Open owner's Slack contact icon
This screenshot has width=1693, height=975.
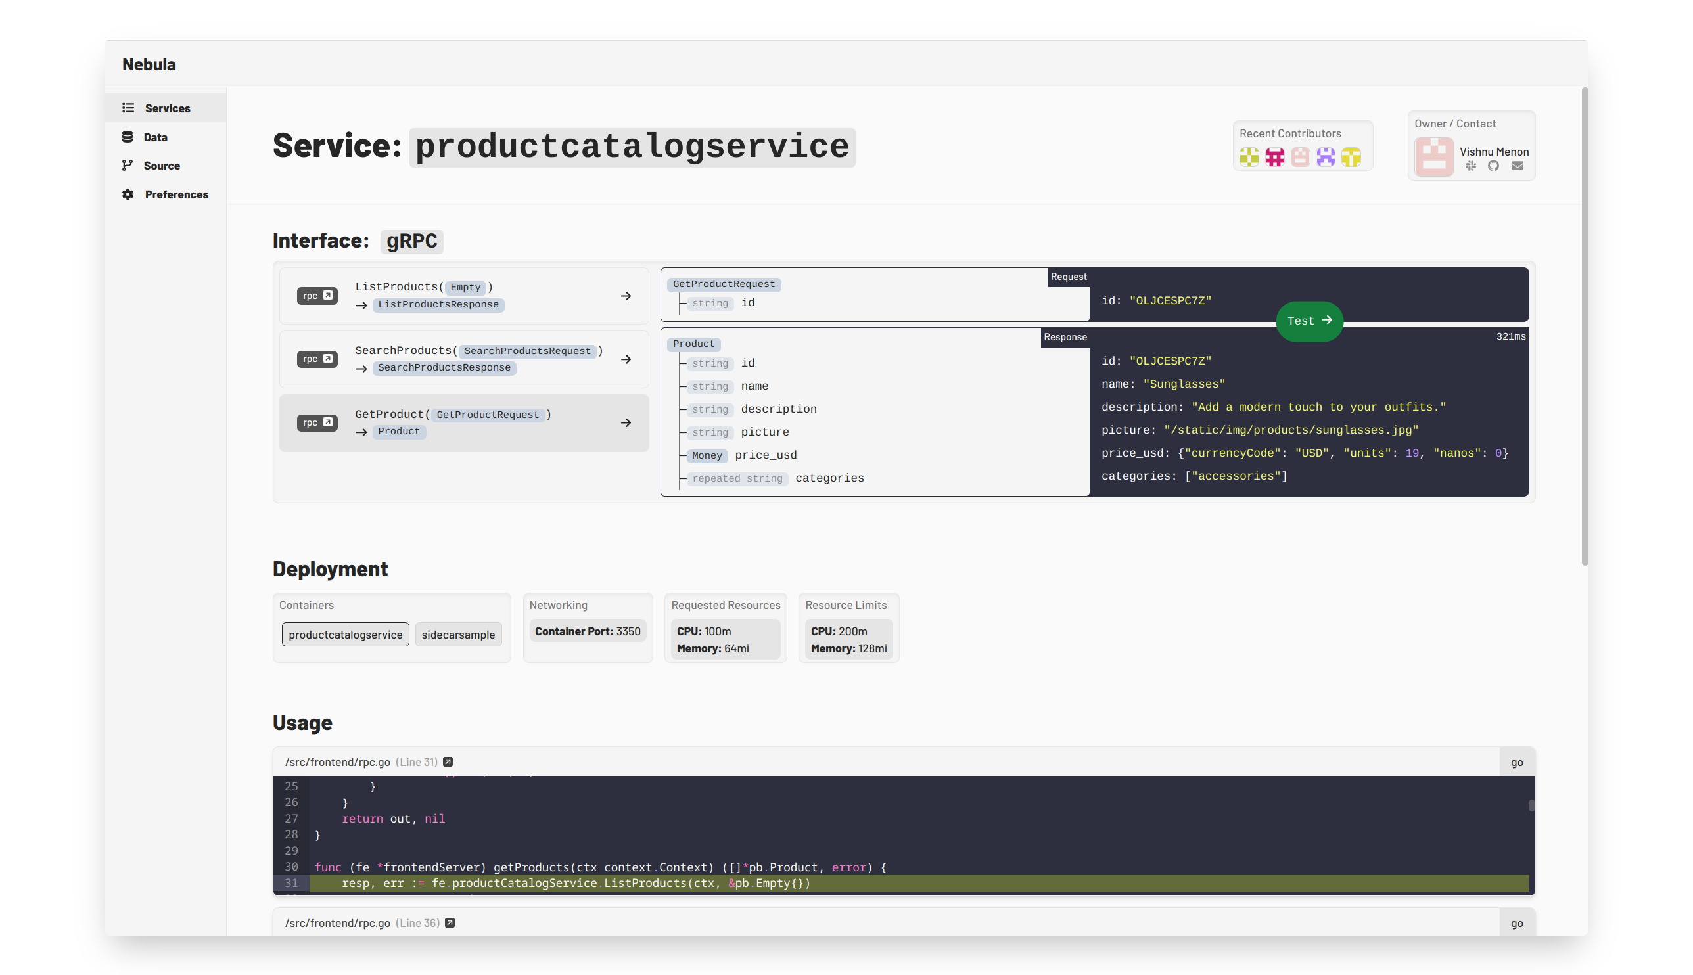1471,166
